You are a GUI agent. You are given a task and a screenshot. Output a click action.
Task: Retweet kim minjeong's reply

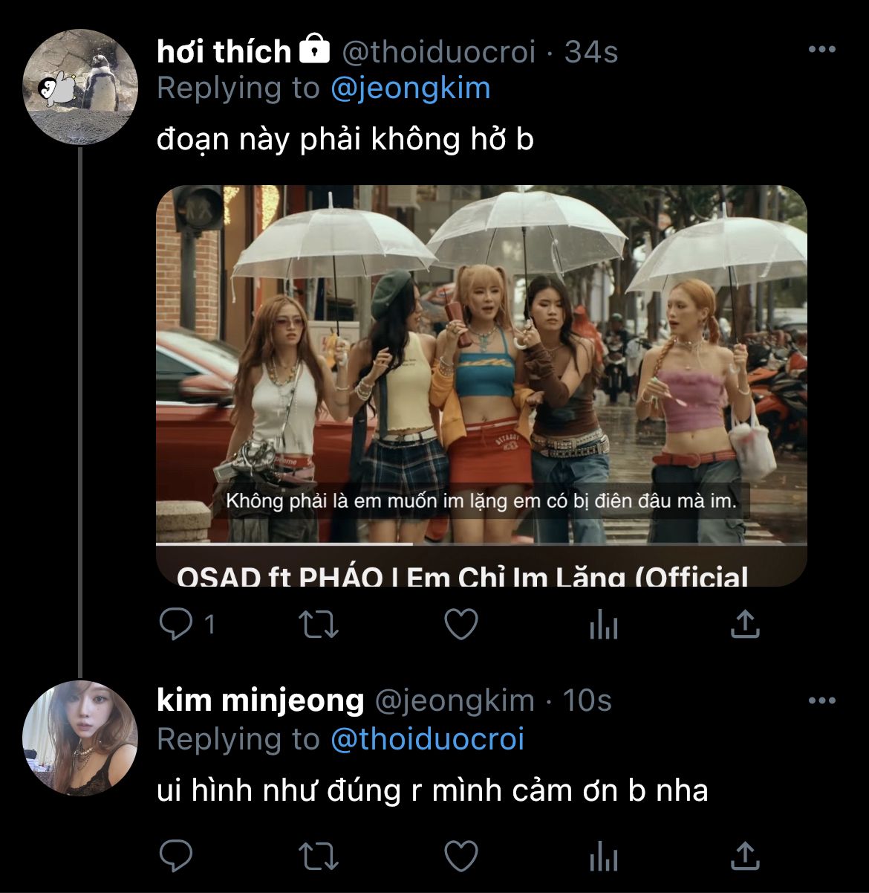pyautogui.click(x=318, y=855)
